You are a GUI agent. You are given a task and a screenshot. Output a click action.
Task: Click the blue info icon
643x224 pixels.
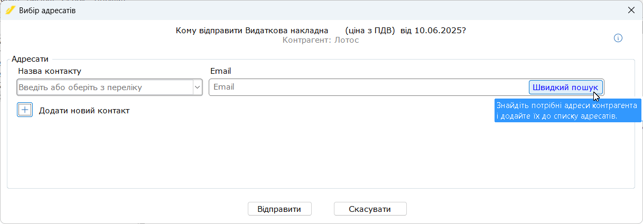pyautogui.click(x=618, y=38)
